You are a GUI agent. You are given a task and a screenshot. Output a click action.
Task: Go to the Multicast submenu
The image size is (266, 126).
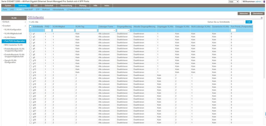pos(46,10)
